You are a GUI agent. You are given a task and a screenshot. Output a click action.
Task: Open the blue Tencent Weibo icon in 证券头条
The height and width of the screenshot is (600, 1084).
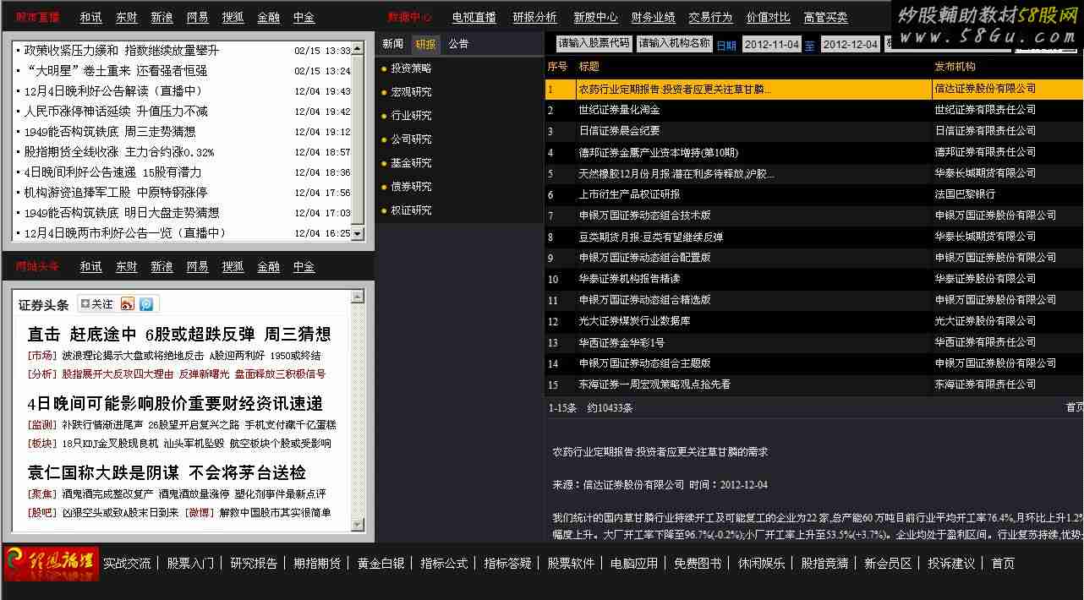tap(146, 304)
